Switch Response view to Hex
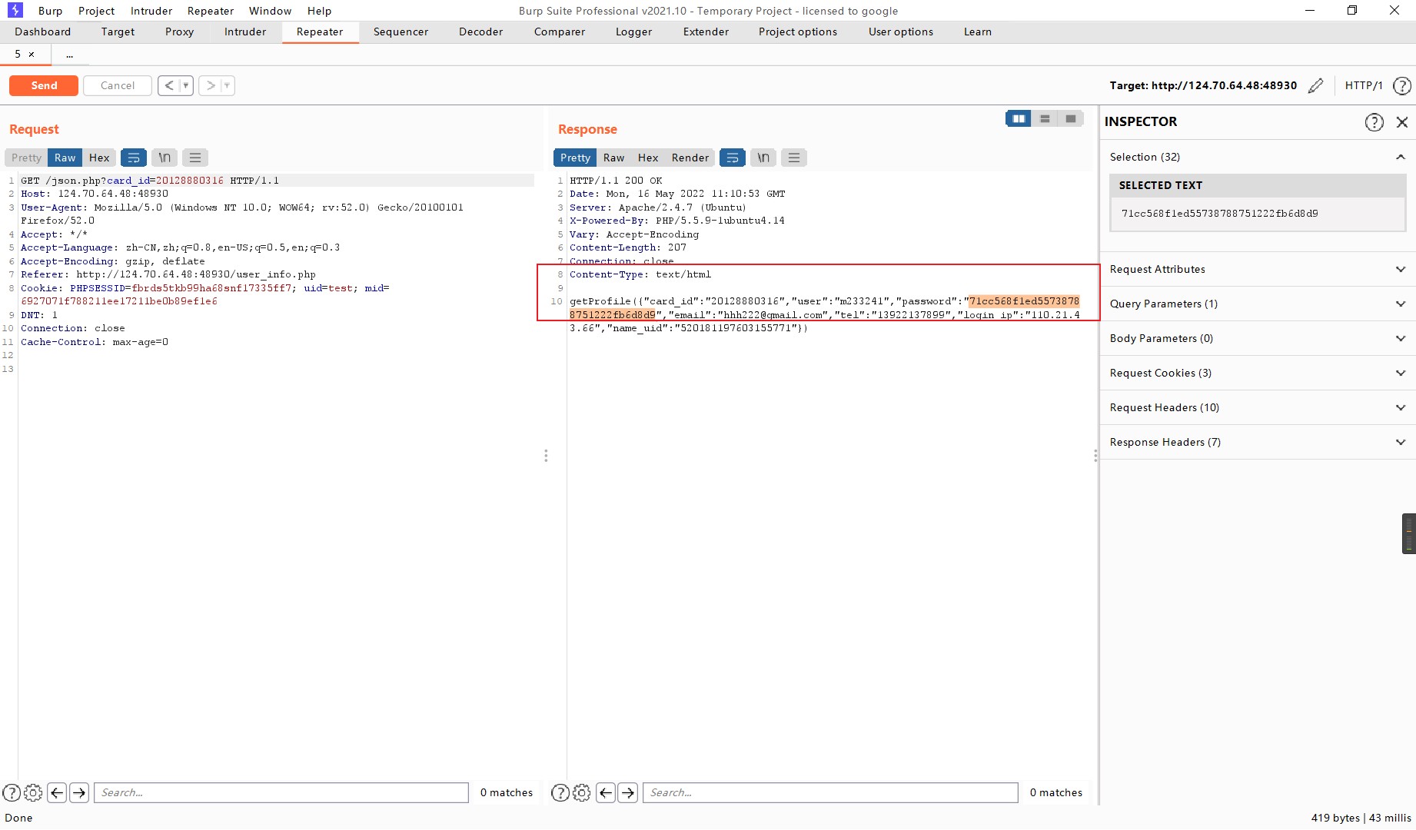The width and height of the screenshot is (1416, 830). point(648,158)
